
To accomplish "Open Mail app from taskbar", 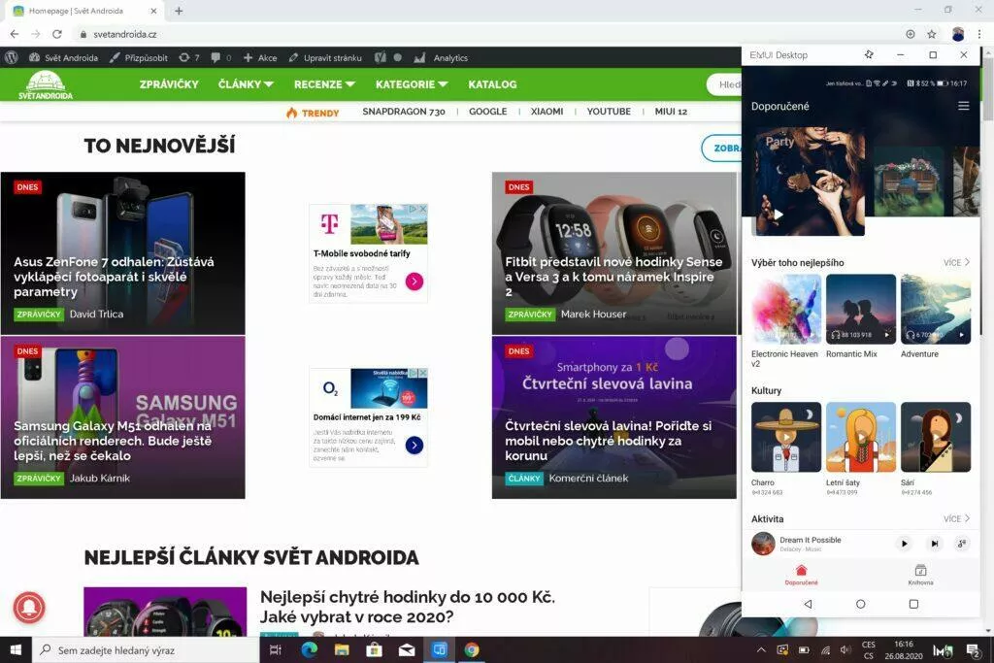I will pyautogui.click(x=407, y=649).
